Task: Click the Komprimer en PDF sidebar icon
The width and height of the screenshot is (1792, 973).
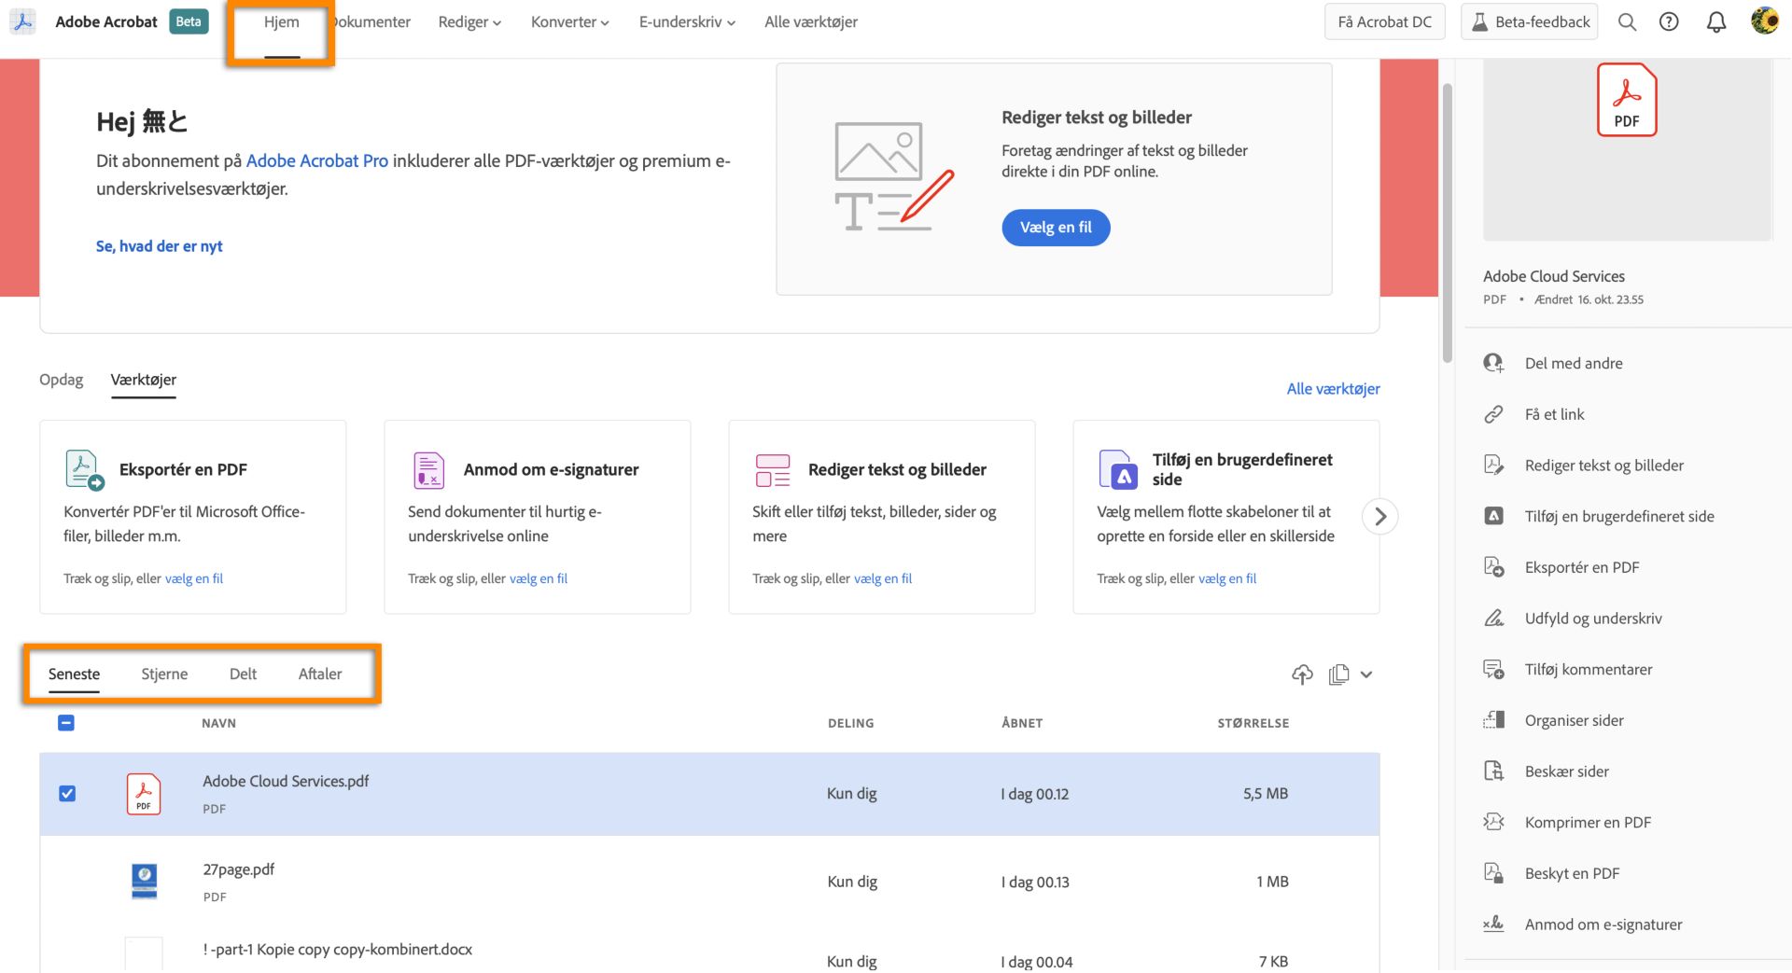Action: (1493, 822)
